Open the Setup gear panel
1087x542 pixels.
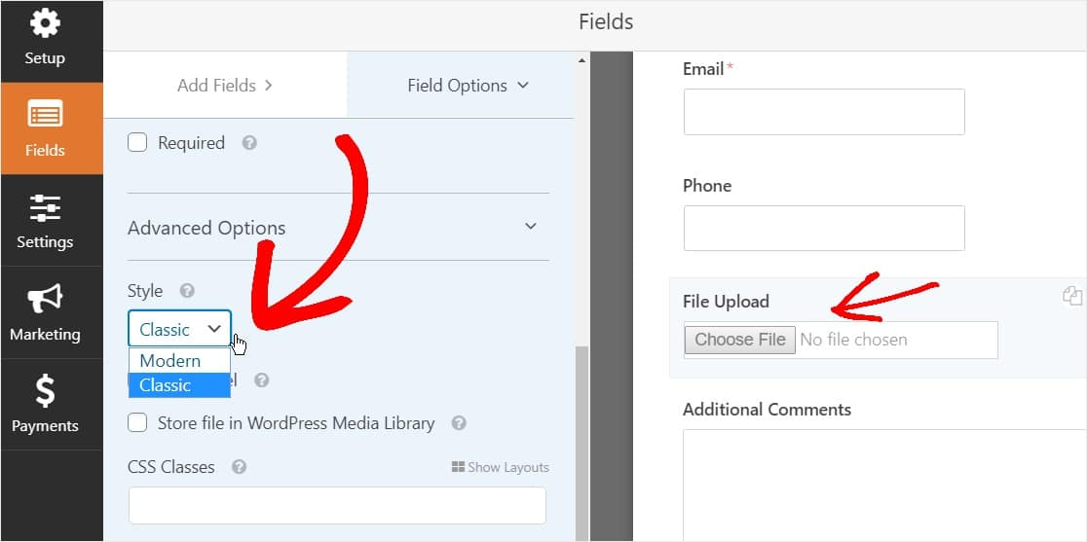point(45,37)
